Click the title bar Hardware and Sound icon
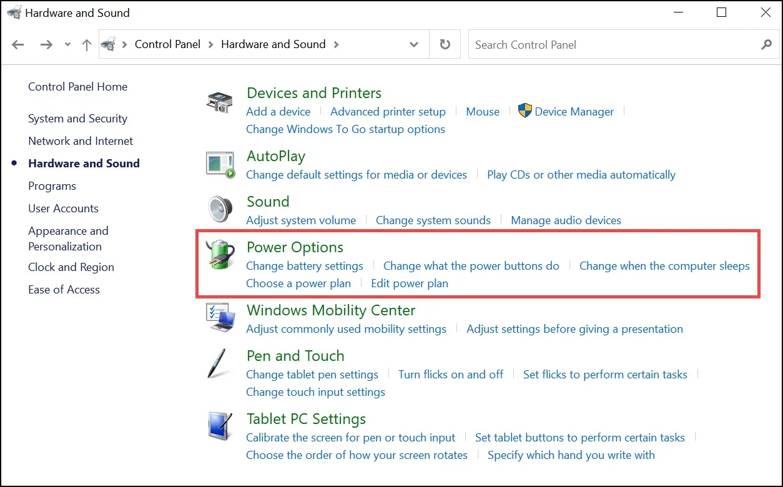Viewport: 783px width, 487px height. coord(13,12)
